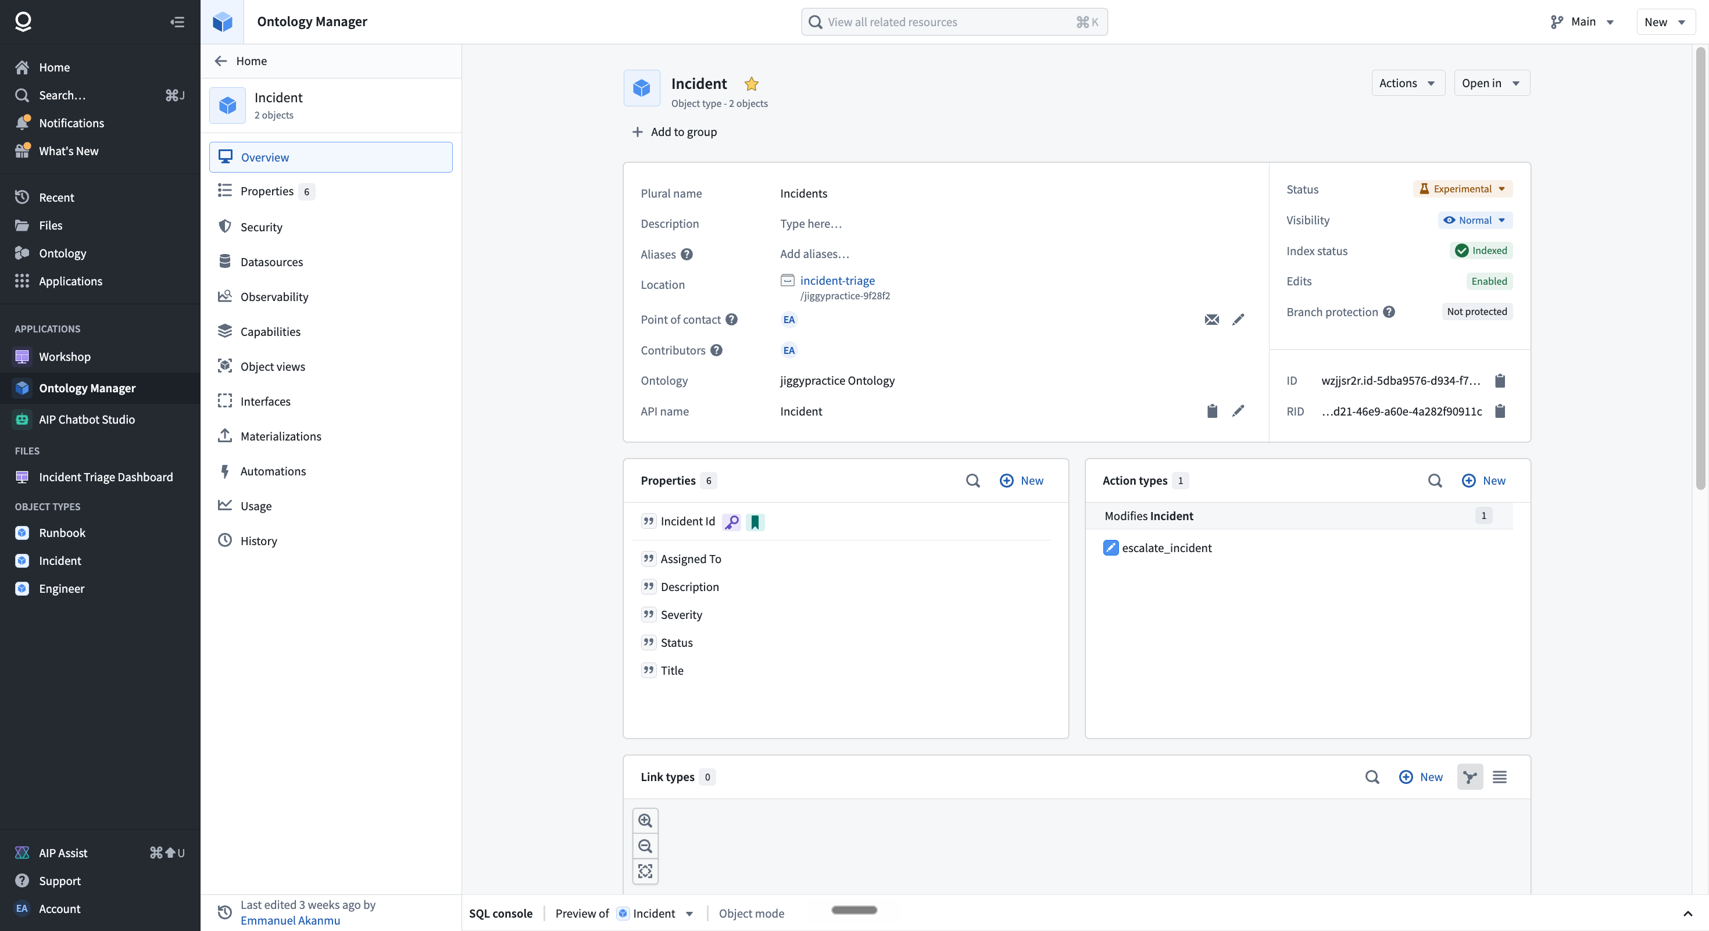Copy the RID value to clipboard
Image resolution: width=1709 pixels, height=931 pixels.
1499,411
